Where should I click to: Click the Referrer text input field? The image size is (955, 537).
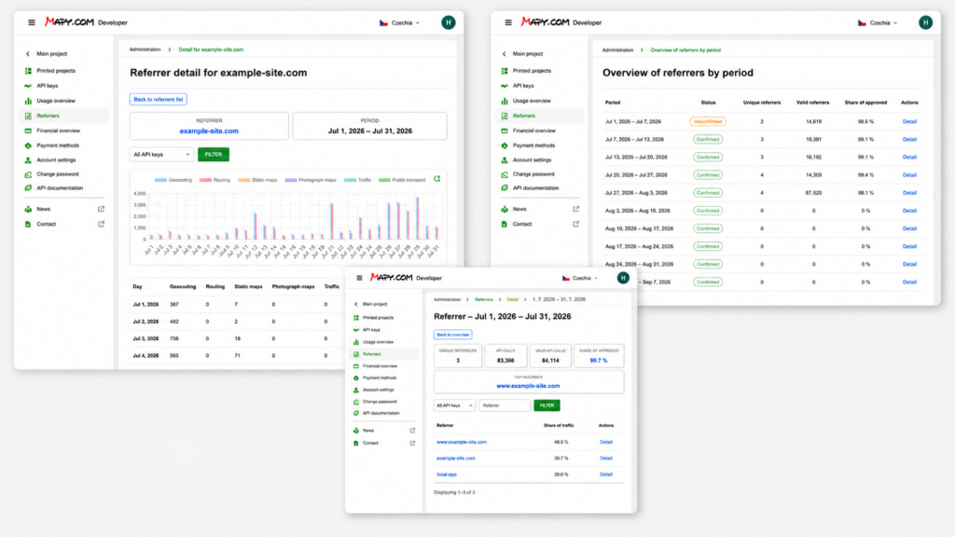pyautogui.click(x=505, y=406)
